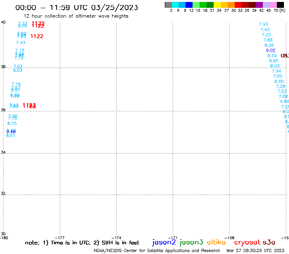Select the 8.25 wave height reading
289x254 pixels.
pos(269,45)
